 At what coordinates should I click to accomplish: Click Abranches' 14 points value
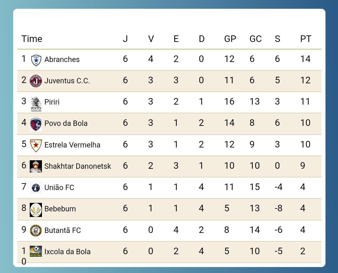pyautogui.click(x=305, y=59)
